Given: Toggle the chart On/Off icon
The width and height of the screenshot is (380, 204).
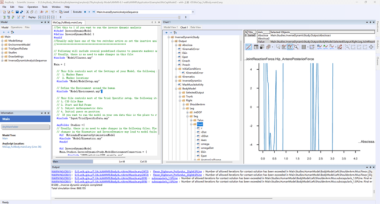Looking at the screenshot, I should [x=249, y=47].
